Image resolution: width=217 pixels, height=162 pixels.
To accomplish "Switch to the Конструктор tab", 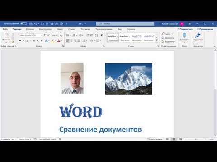I will coord(45,29).
